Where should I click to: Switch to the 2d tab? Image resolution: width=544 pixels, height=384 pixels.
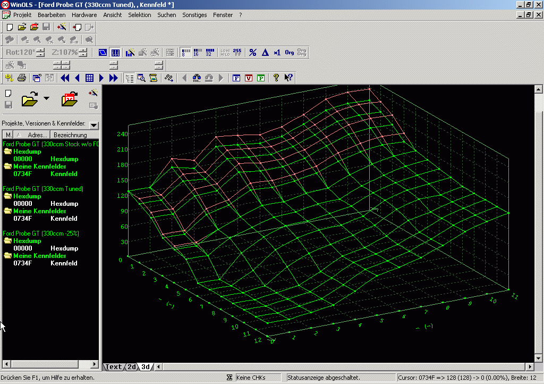(x=131, y=367)
